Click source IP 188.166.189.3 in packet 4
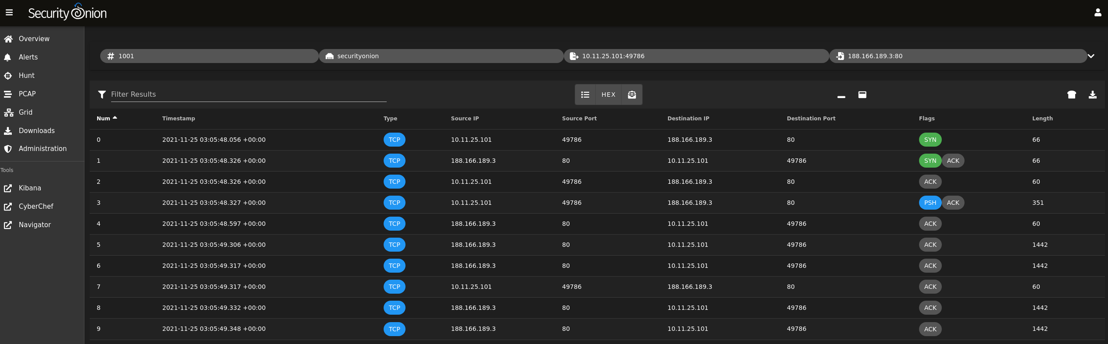Viewport: 1108px width, 344px height. point(473,224)
